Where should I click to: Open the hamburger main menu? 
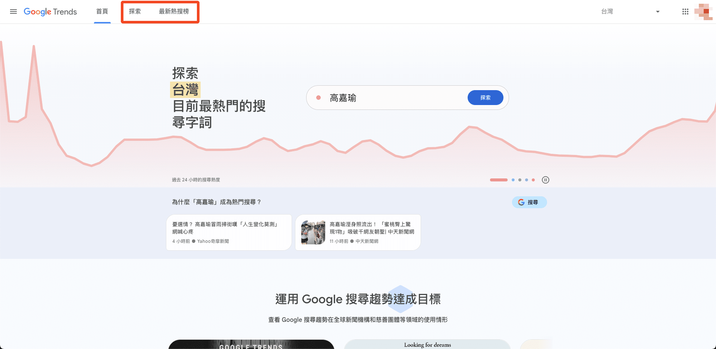(x=13, y=12)
